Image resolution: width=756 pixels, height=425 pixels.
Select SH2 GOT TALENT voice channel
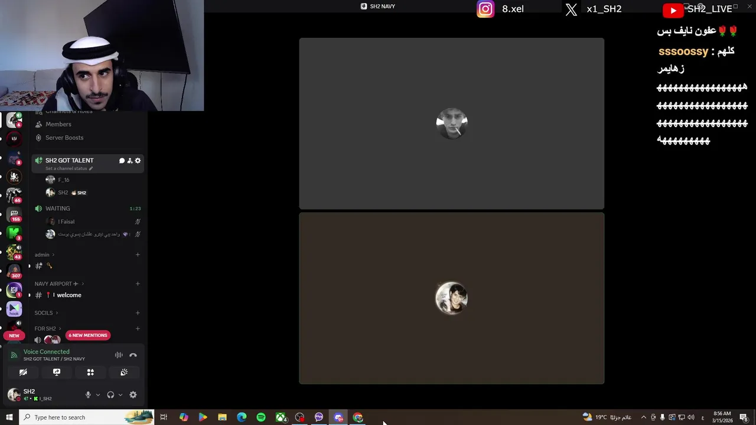pos(69,161)
